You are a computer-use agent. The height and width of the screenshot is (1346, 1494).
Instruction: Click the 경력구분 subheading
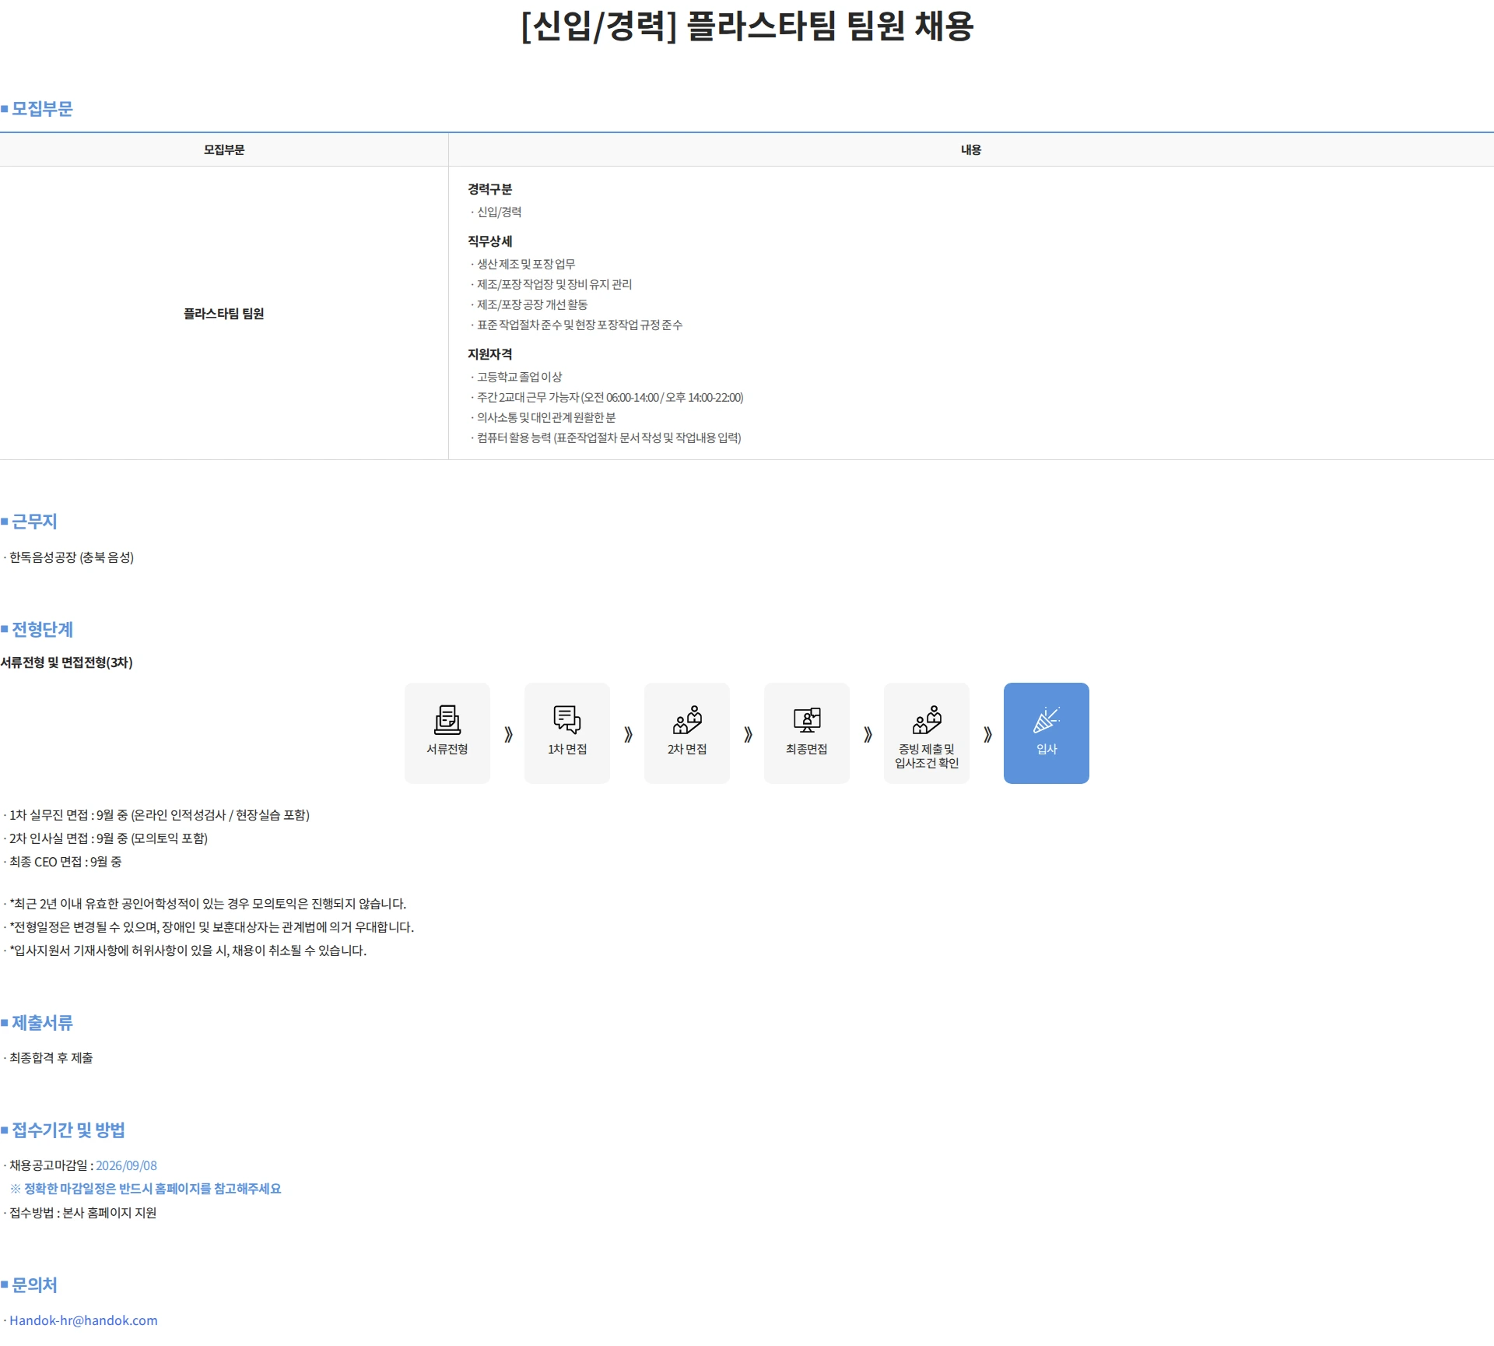point(490,189)
